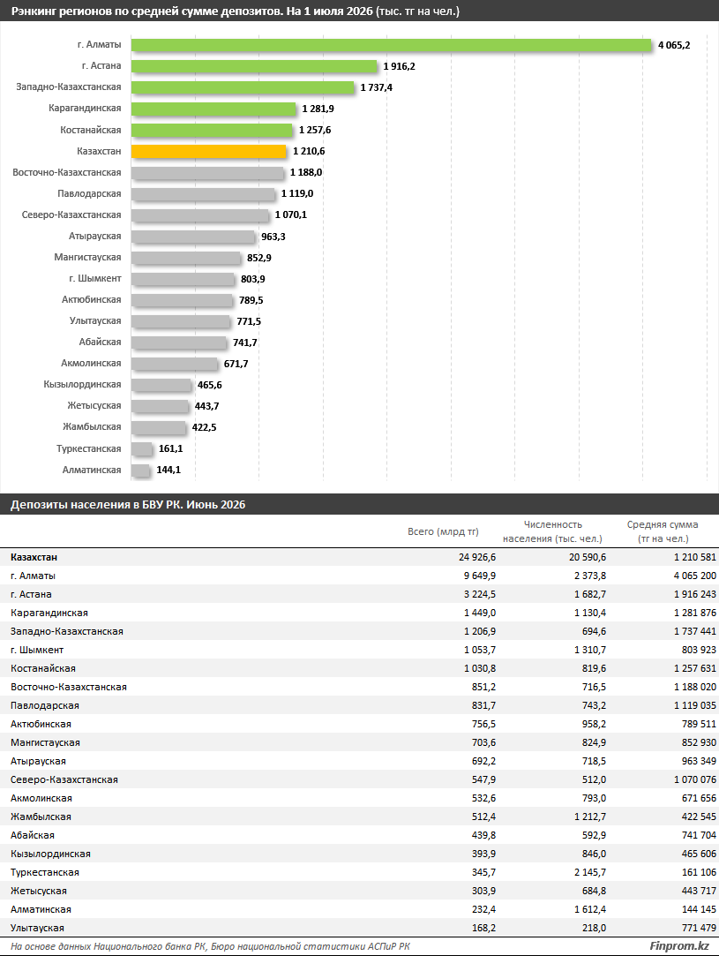The width and height of the screenshot is (719, 956).
Task: Click the chart title about Рэнкинг регионов
Action: point(236,11)
